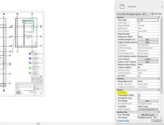
Task: Click the 'Parts Visibility' row label
Action: (123, 31)
